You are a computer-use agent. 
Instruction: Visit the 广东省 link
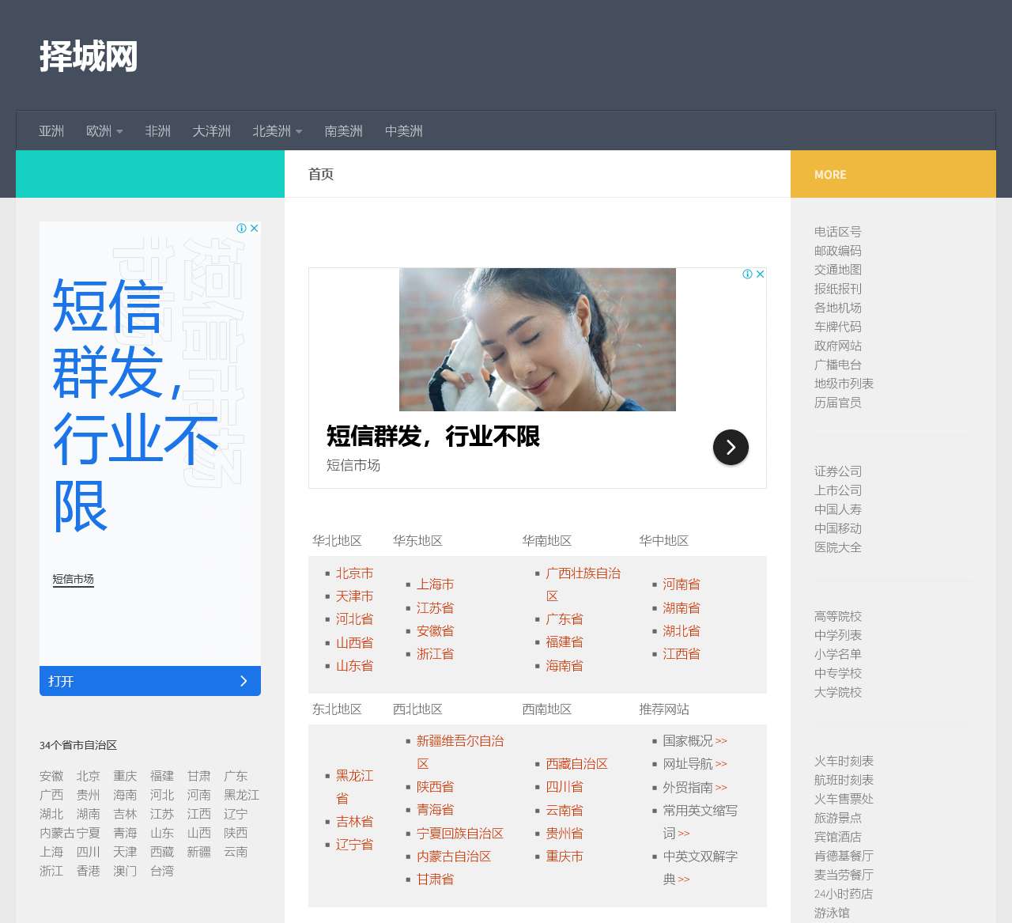(x=565, y=619)
